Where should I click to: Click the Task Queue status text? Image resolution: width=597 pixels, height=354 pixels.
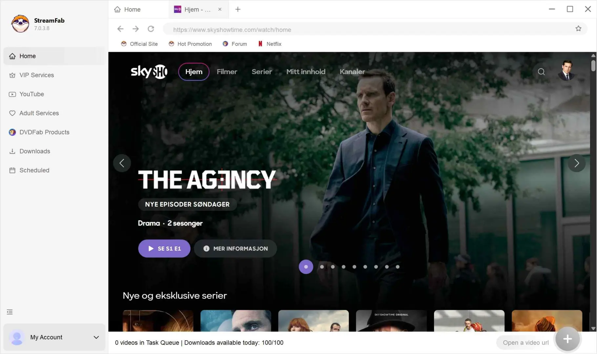(x=199, y=343)
